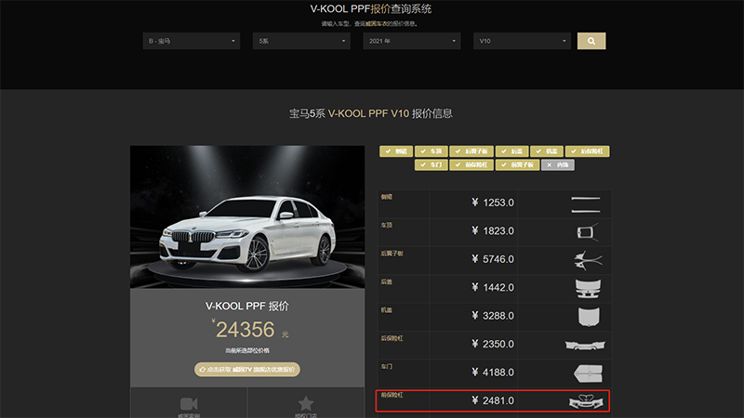Click the search magnifier button

pos(591,42)
